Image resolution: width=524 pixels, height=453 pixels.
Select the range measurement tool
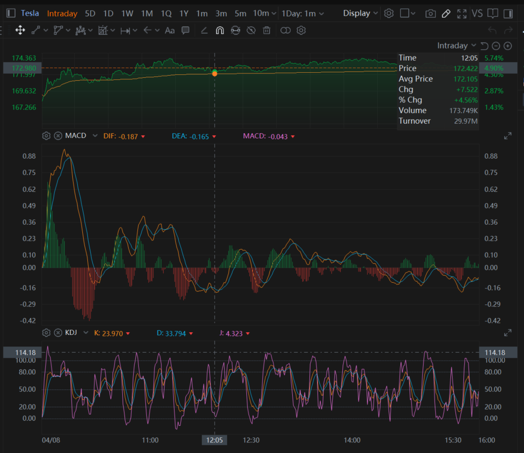tap(125, 31)
